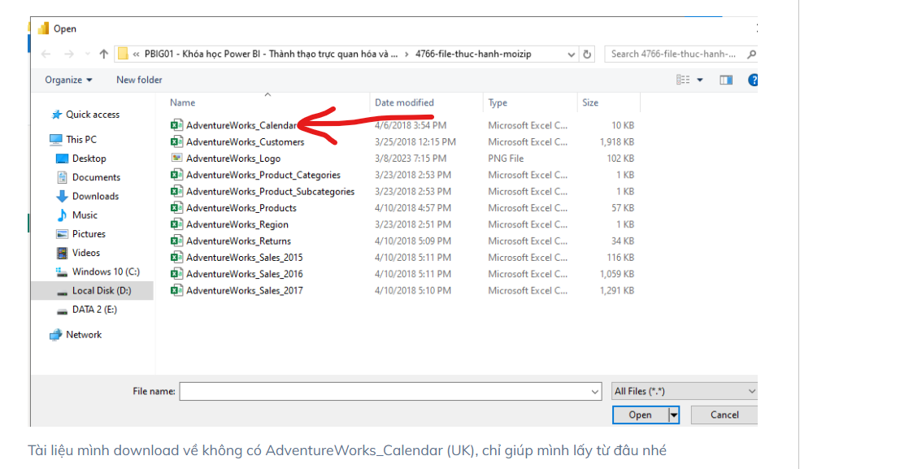
Task: Click the search magnifier icon
Action: (751, 54)
